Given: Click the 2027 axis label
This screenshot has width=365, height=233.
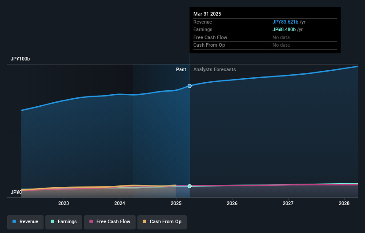Looking at the screenshot, I should click(x=288, y=203).
